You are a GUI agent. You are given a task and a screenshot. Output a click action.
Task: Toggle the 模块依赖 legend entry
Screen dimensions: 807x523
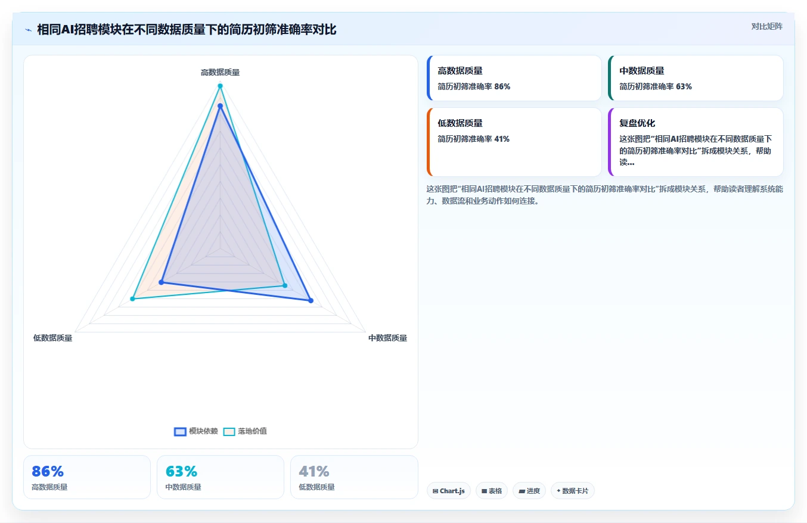[x=195, y=431]
